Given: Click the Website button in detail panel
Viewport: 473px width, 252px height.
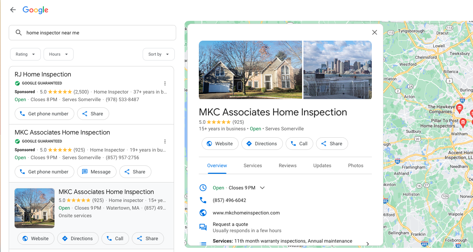Looking at the screenshot, I should point(220,144).
